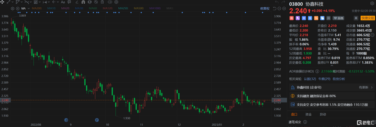
Task: Open the MA indicator type dropdown
Action: pos(29,8)
